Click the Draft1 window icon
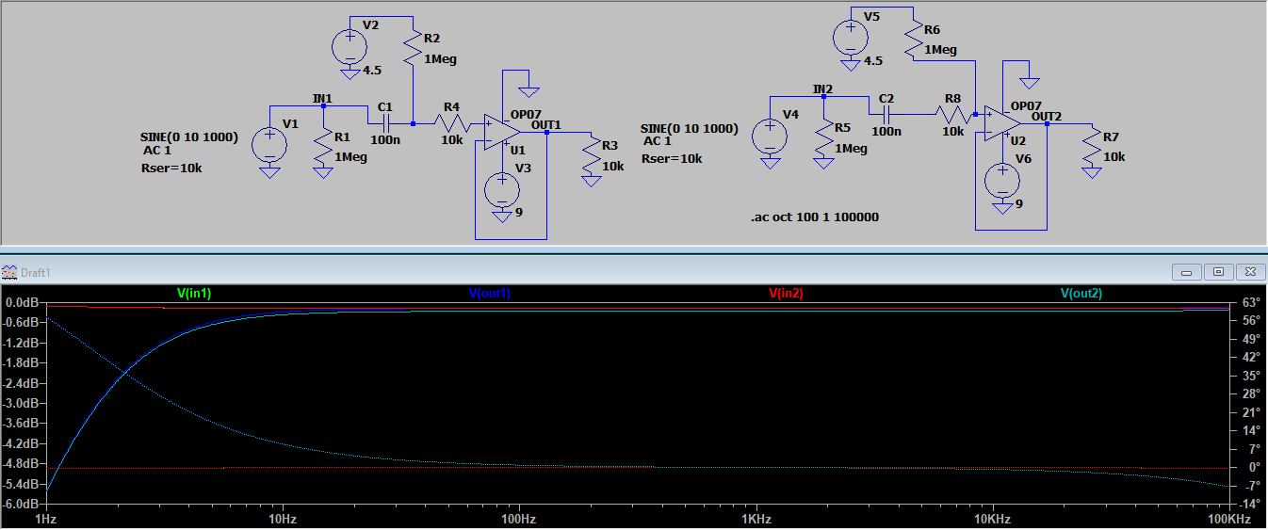The image size is (1268, 530). (9, 272)
